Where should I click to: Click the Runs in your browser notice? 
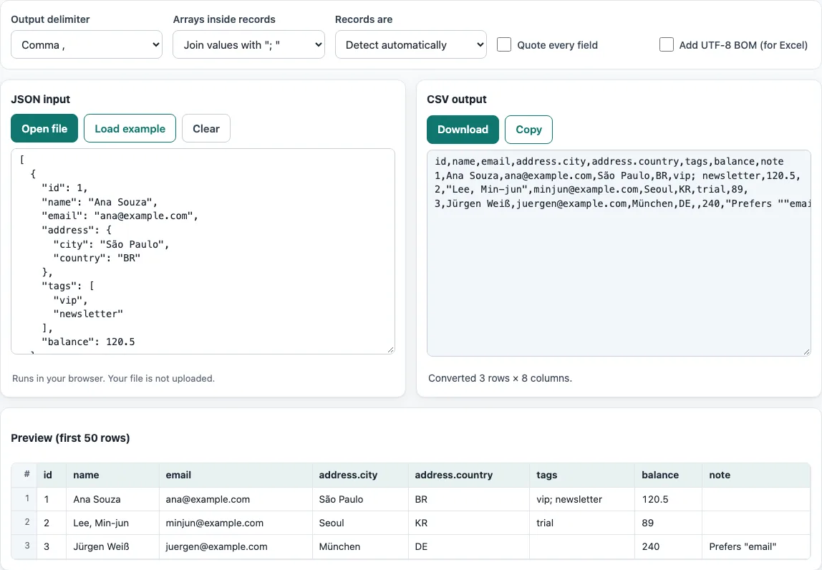(x=113, y=378)
